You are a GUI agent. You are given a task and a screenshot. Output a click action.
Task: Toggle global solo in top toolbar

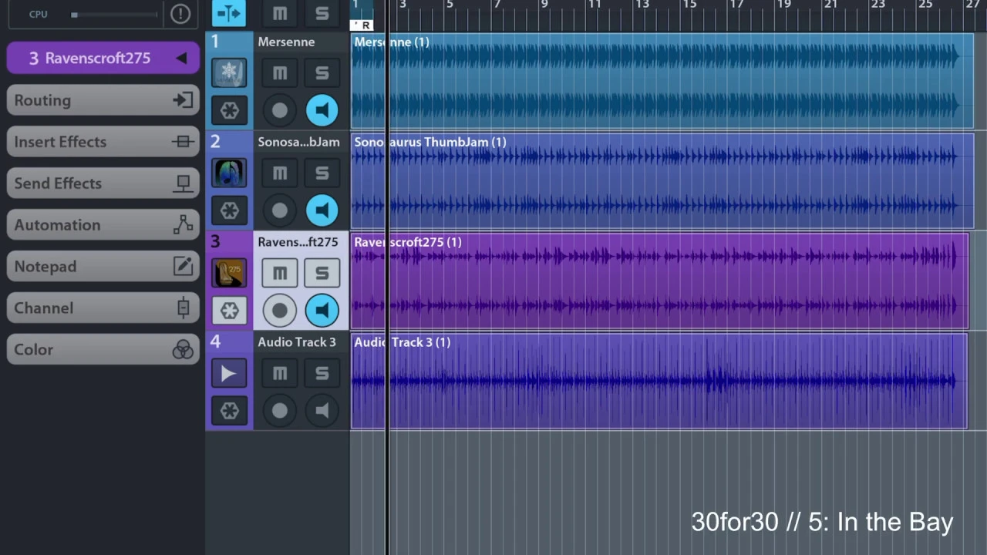(x=322, y=13)
